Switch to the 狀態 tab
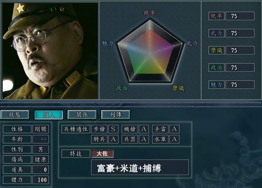The image size is (262, 188). click(x=15, y=114)
